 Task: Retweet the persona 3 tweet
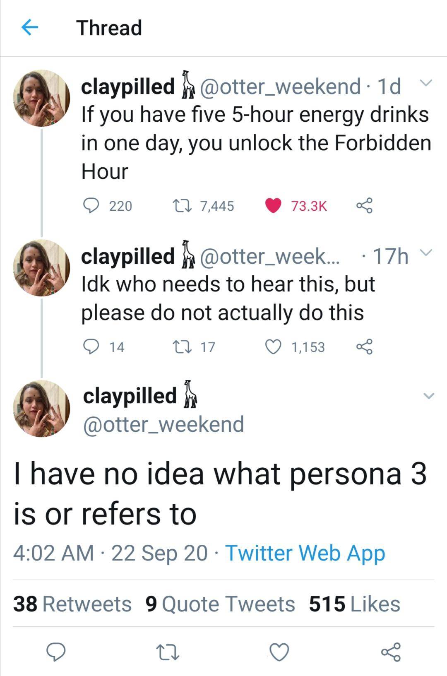tap(168, 652)
